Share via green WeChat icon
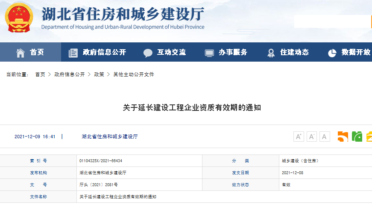 pos(357,137)
